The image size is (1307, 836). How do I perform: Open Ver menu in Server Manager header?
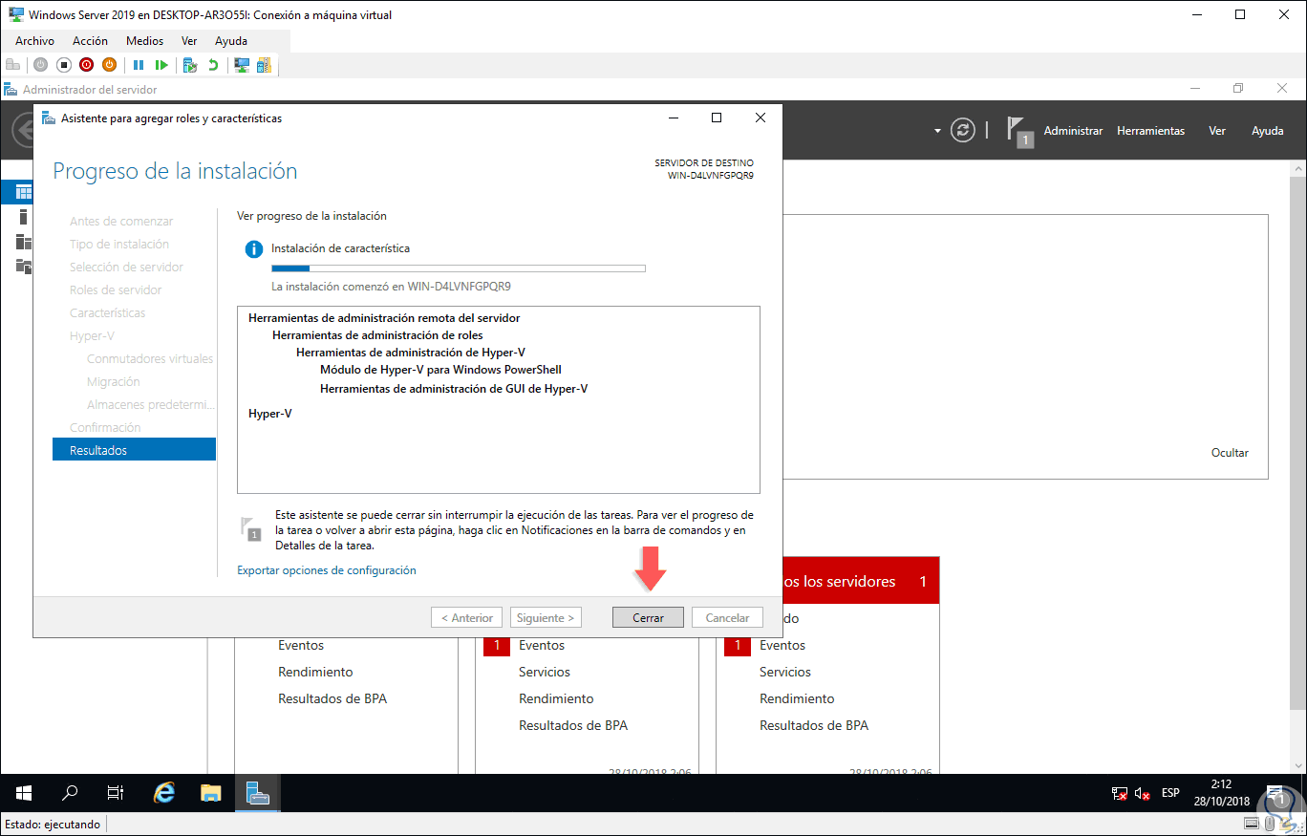pyautogui.click(x=1217, y=131)
